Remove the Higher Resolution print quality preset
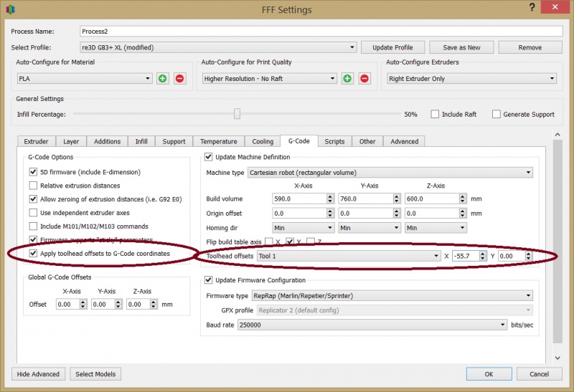This screenshot has height=392, width=574. [x=364, y=78]
